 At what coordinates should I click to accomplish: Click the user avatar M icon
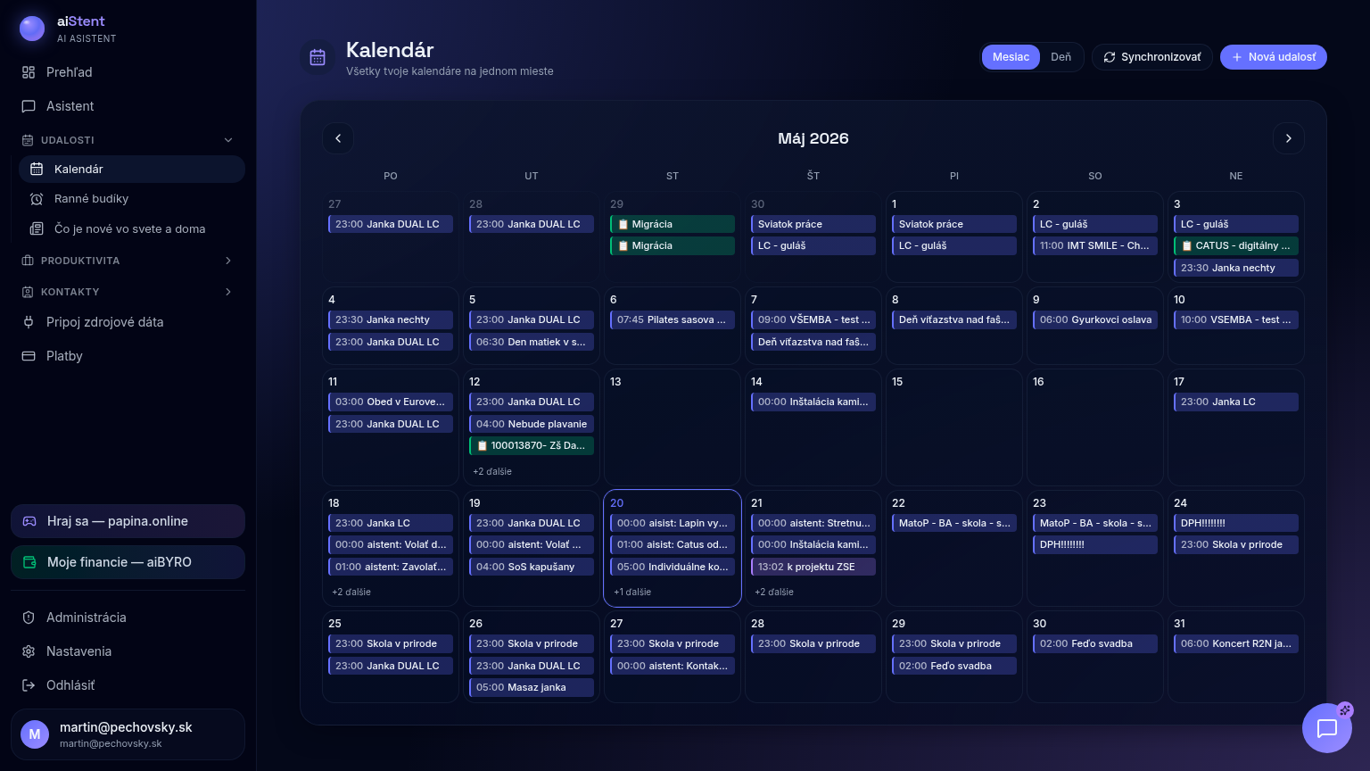pyautogui.click(x=35, y=734)
